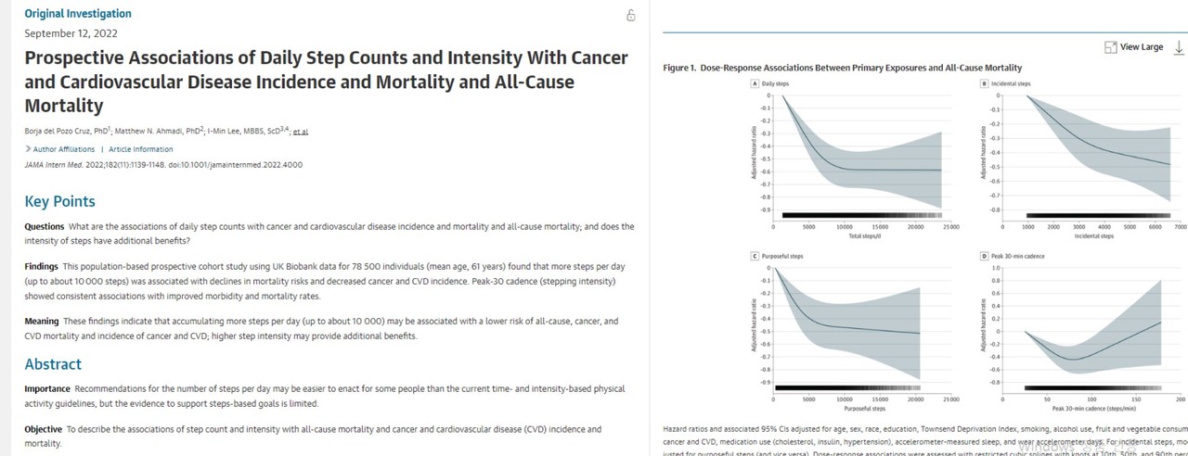Click the article title heading
1188x456 pixels.
(326, 82)
